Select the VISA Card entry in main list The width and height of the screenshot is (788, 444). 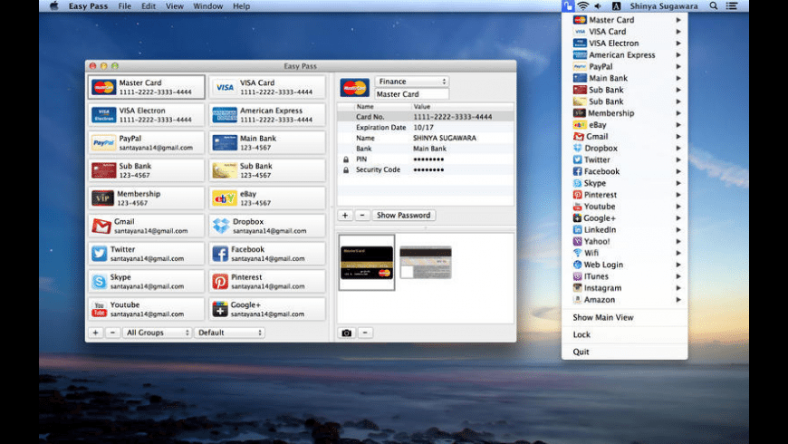click(x=267, y=87)
